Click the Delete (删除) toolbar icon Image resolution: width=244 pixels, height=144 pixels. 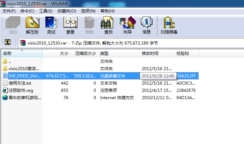click(x=89, y=23)
